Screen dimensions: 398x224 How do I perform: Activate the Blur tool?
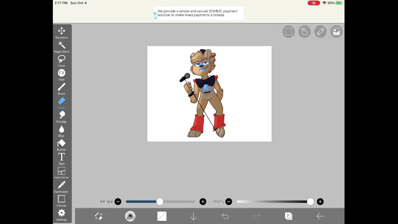click(x=61, y=131)
